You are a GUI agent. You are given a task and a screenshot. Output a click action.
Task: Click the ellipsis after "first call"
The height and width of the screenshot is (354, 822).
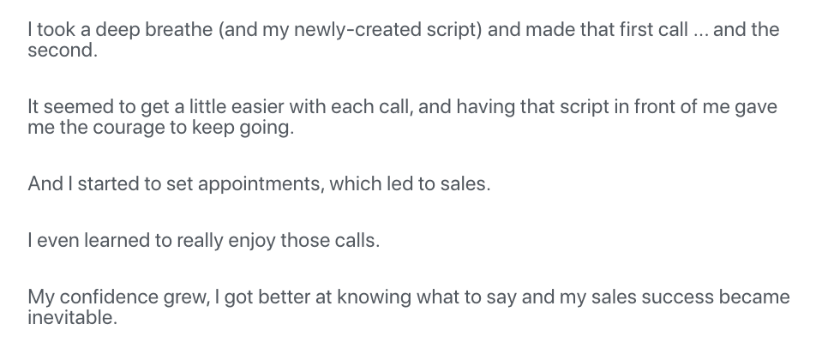pos(700,30)
